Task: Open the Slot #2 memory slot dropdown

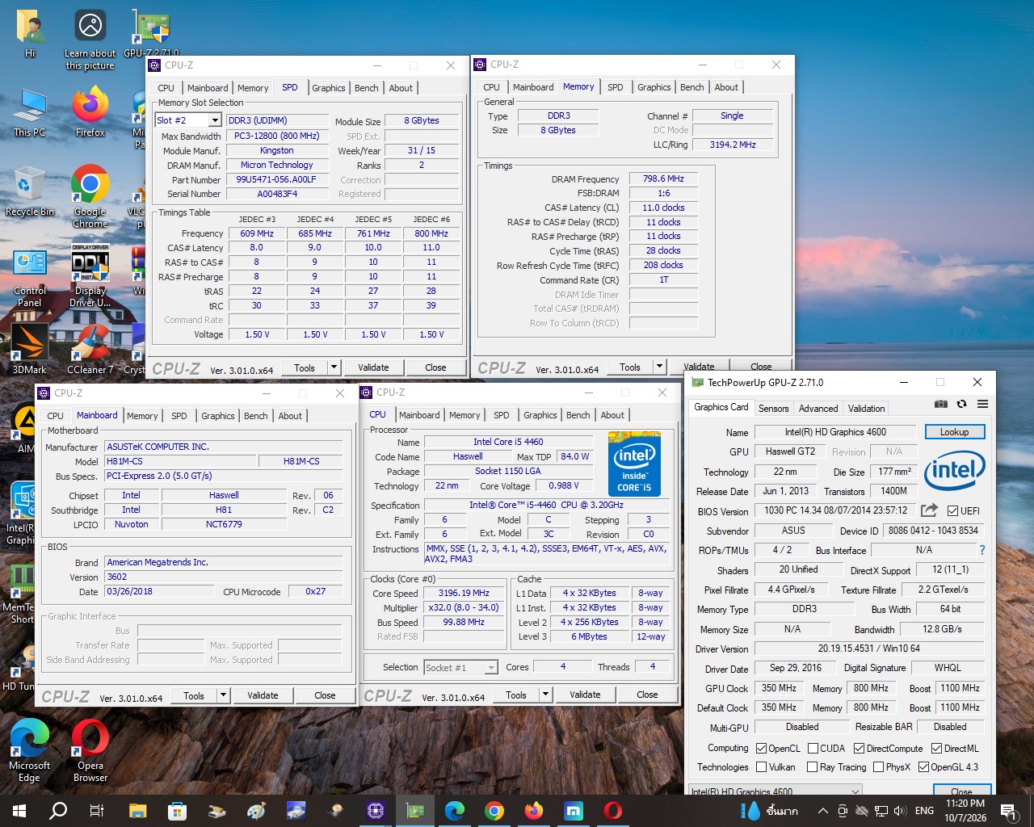Action: point(215,120)
